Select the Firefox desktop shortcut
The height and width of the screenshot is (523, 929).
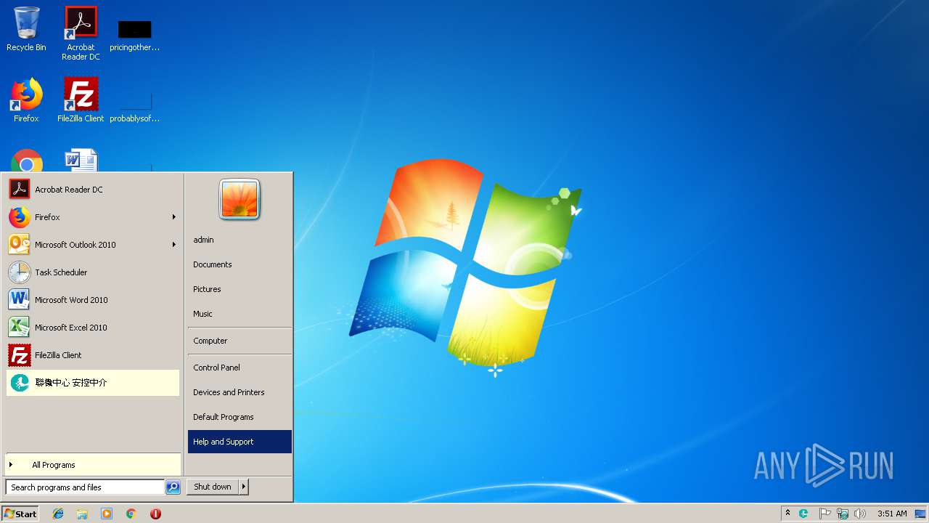tap(26, 100)
